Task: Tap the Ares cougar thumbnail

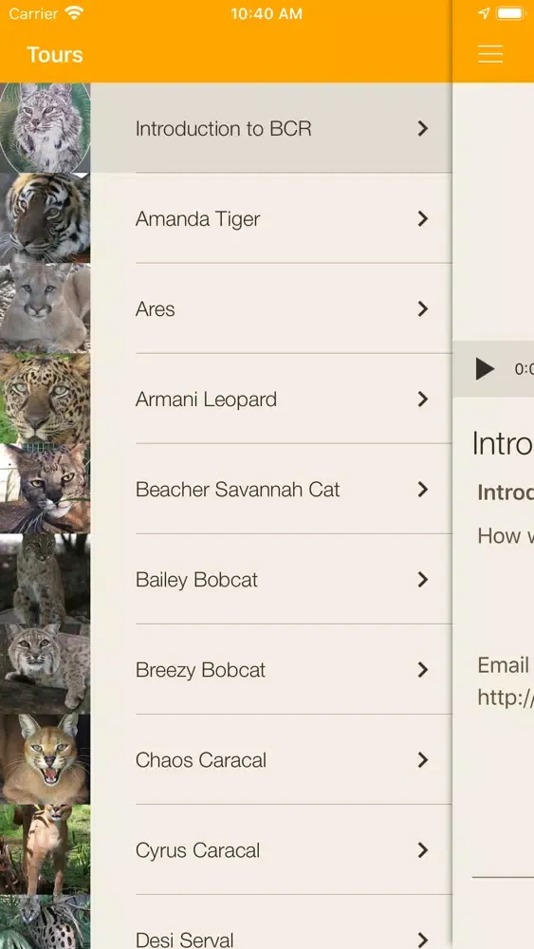Action: [x=46, y=308]
